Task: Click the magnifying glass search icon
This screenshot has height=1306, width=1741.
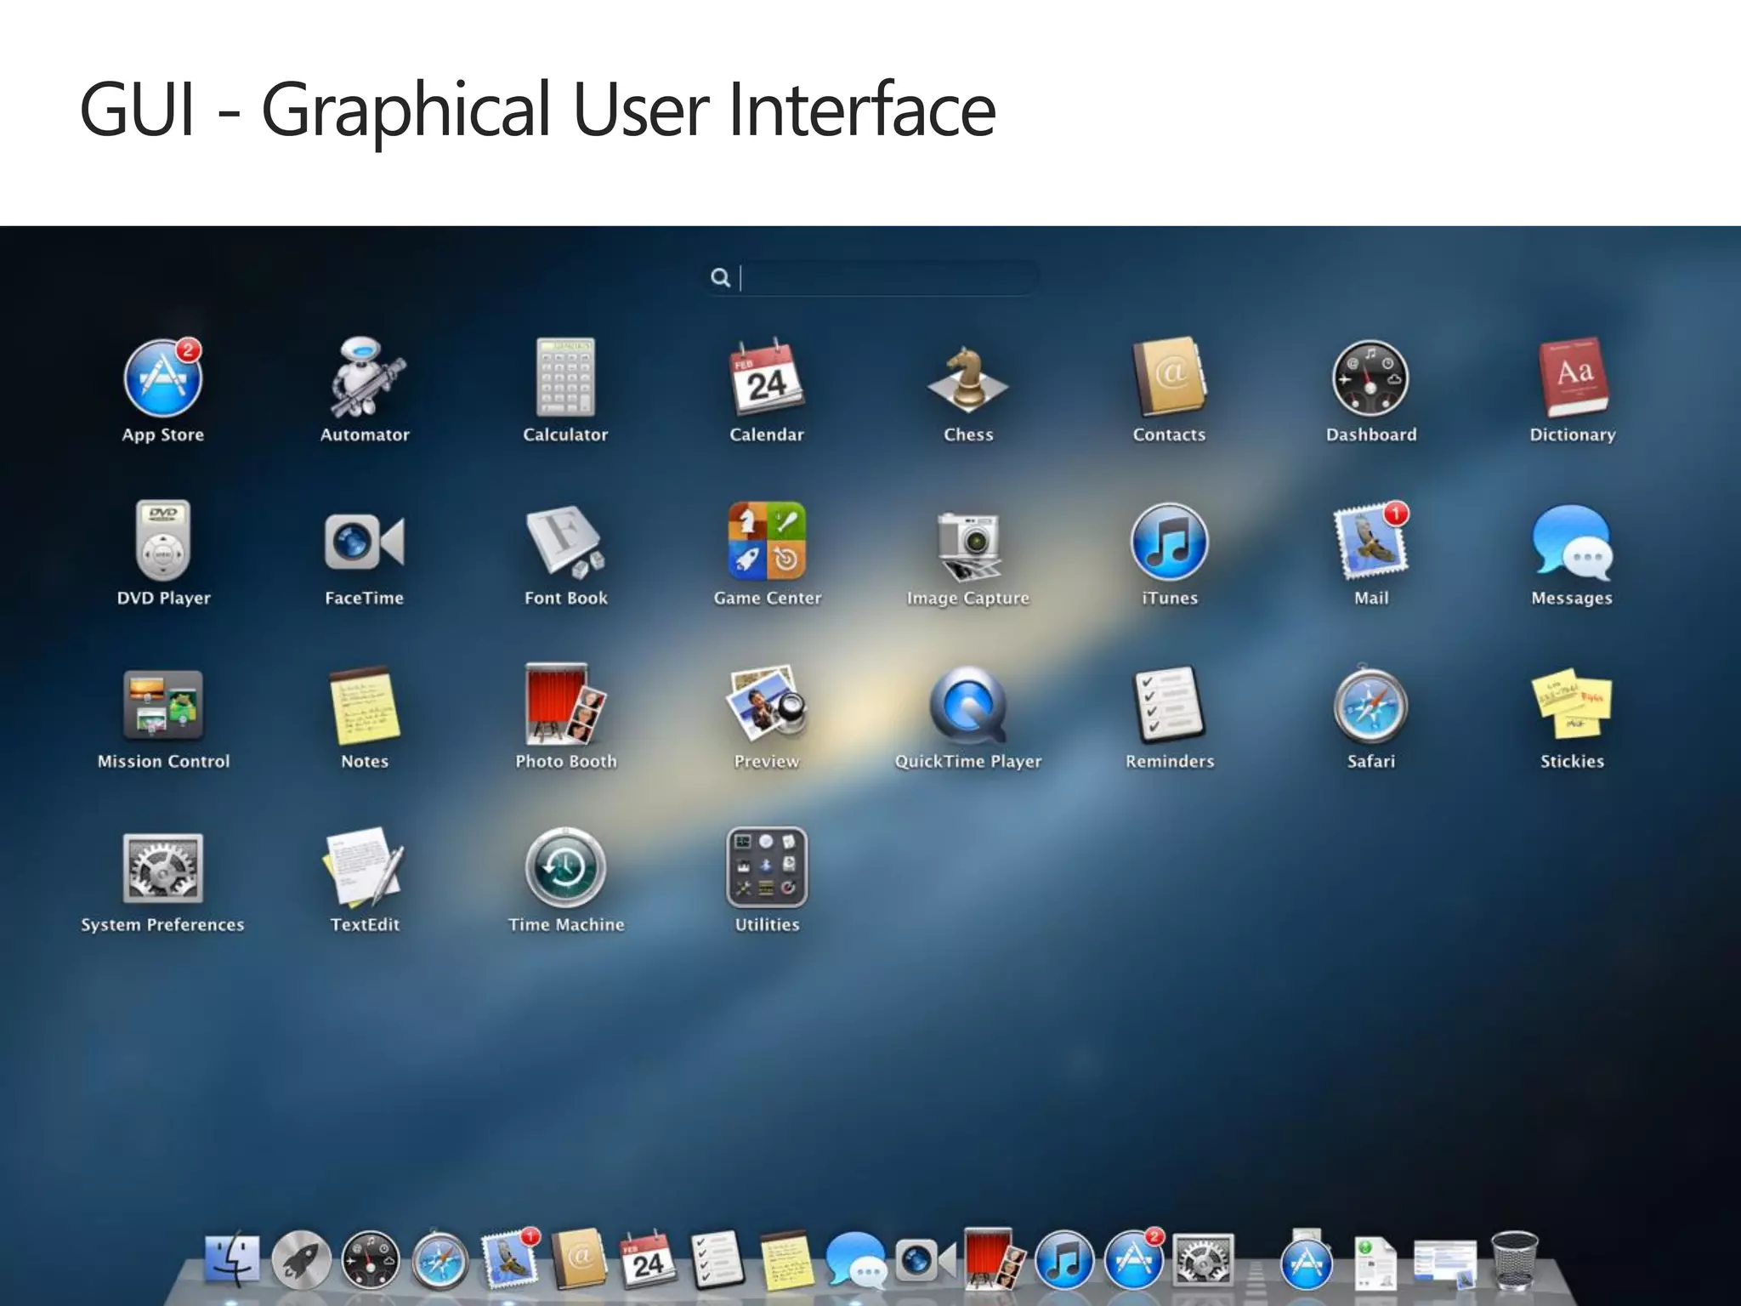Action: (720, 278)
